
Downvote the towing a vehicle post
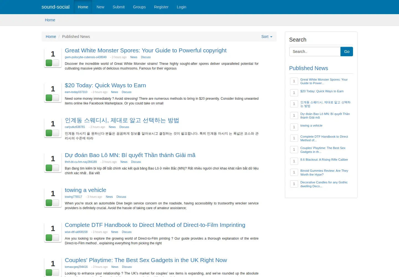[56, 203]
